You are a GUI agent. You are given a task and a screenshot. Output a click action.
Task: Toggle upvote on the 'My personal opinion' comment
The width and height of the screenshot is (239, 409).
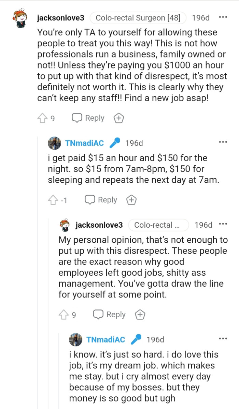pyautogui.click(x=64, y=314)
